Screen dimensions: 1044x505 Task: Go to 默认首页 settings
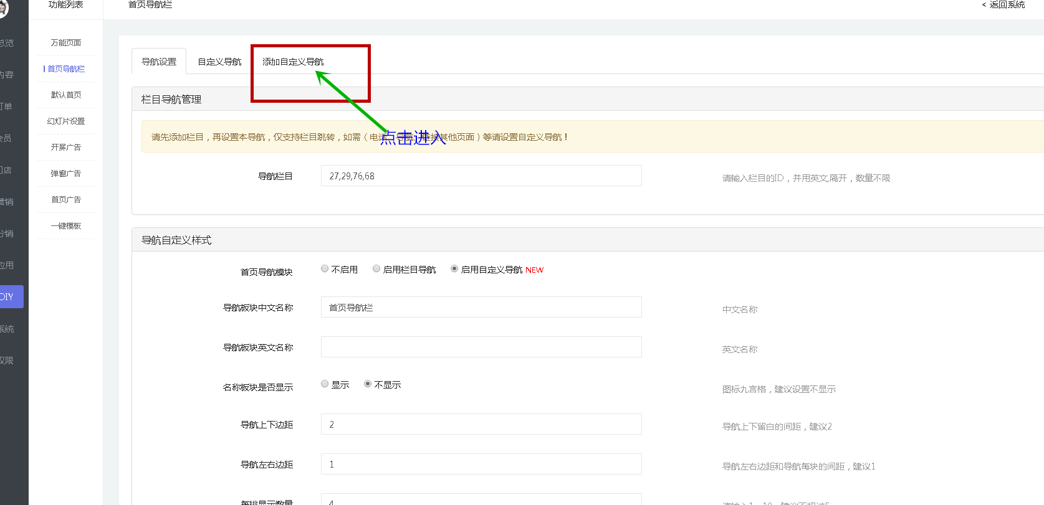click(x=66, y=95)
